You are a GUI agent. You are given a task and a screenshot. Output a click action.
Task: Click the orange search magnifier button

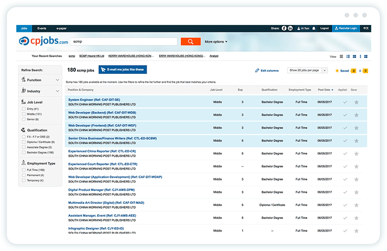tap(191, 41)
